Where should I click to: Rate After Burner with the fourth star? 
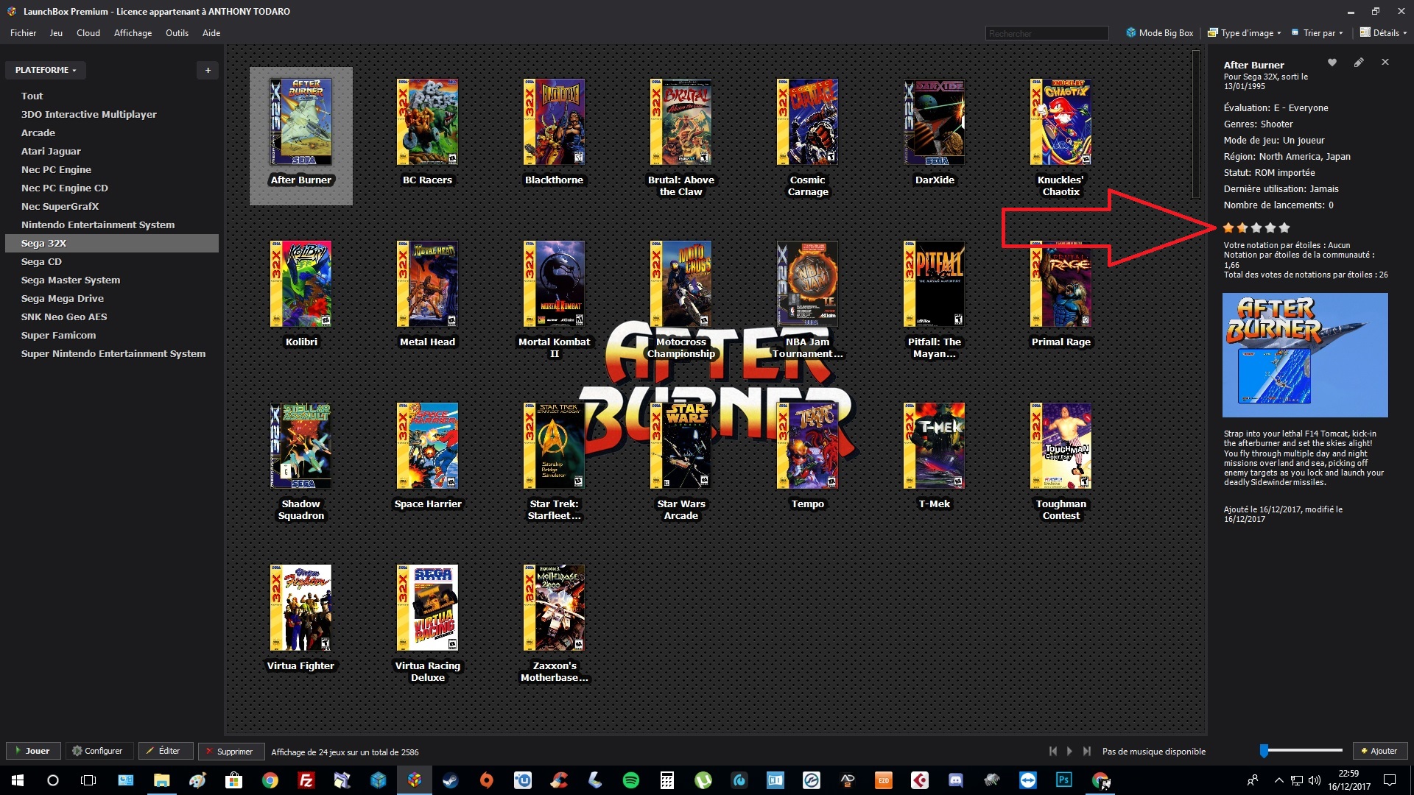1270,227
